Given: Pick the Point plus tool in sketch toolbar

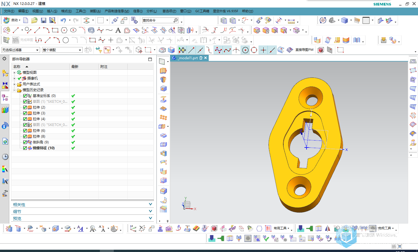Looking at the screenshot, I should (x=111, y=40).
